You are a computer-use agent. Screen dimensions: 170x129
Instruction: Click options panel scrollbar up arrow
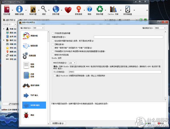(165, 32)
